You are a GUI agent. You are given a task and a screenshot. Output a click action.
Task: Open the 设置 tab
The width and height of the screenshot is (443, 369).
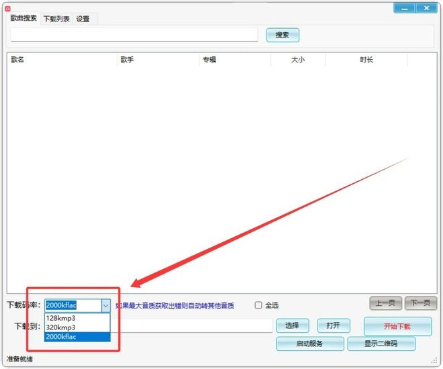(x=83, y=19)
